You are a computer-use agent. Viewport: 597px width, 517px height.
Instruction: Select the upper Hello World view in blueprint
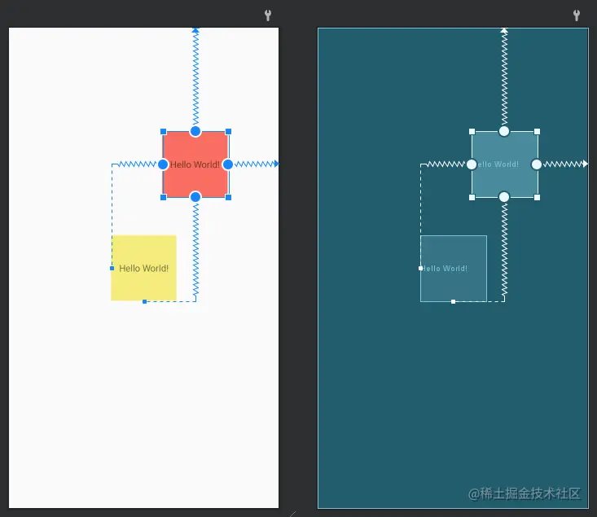(504, 164)
